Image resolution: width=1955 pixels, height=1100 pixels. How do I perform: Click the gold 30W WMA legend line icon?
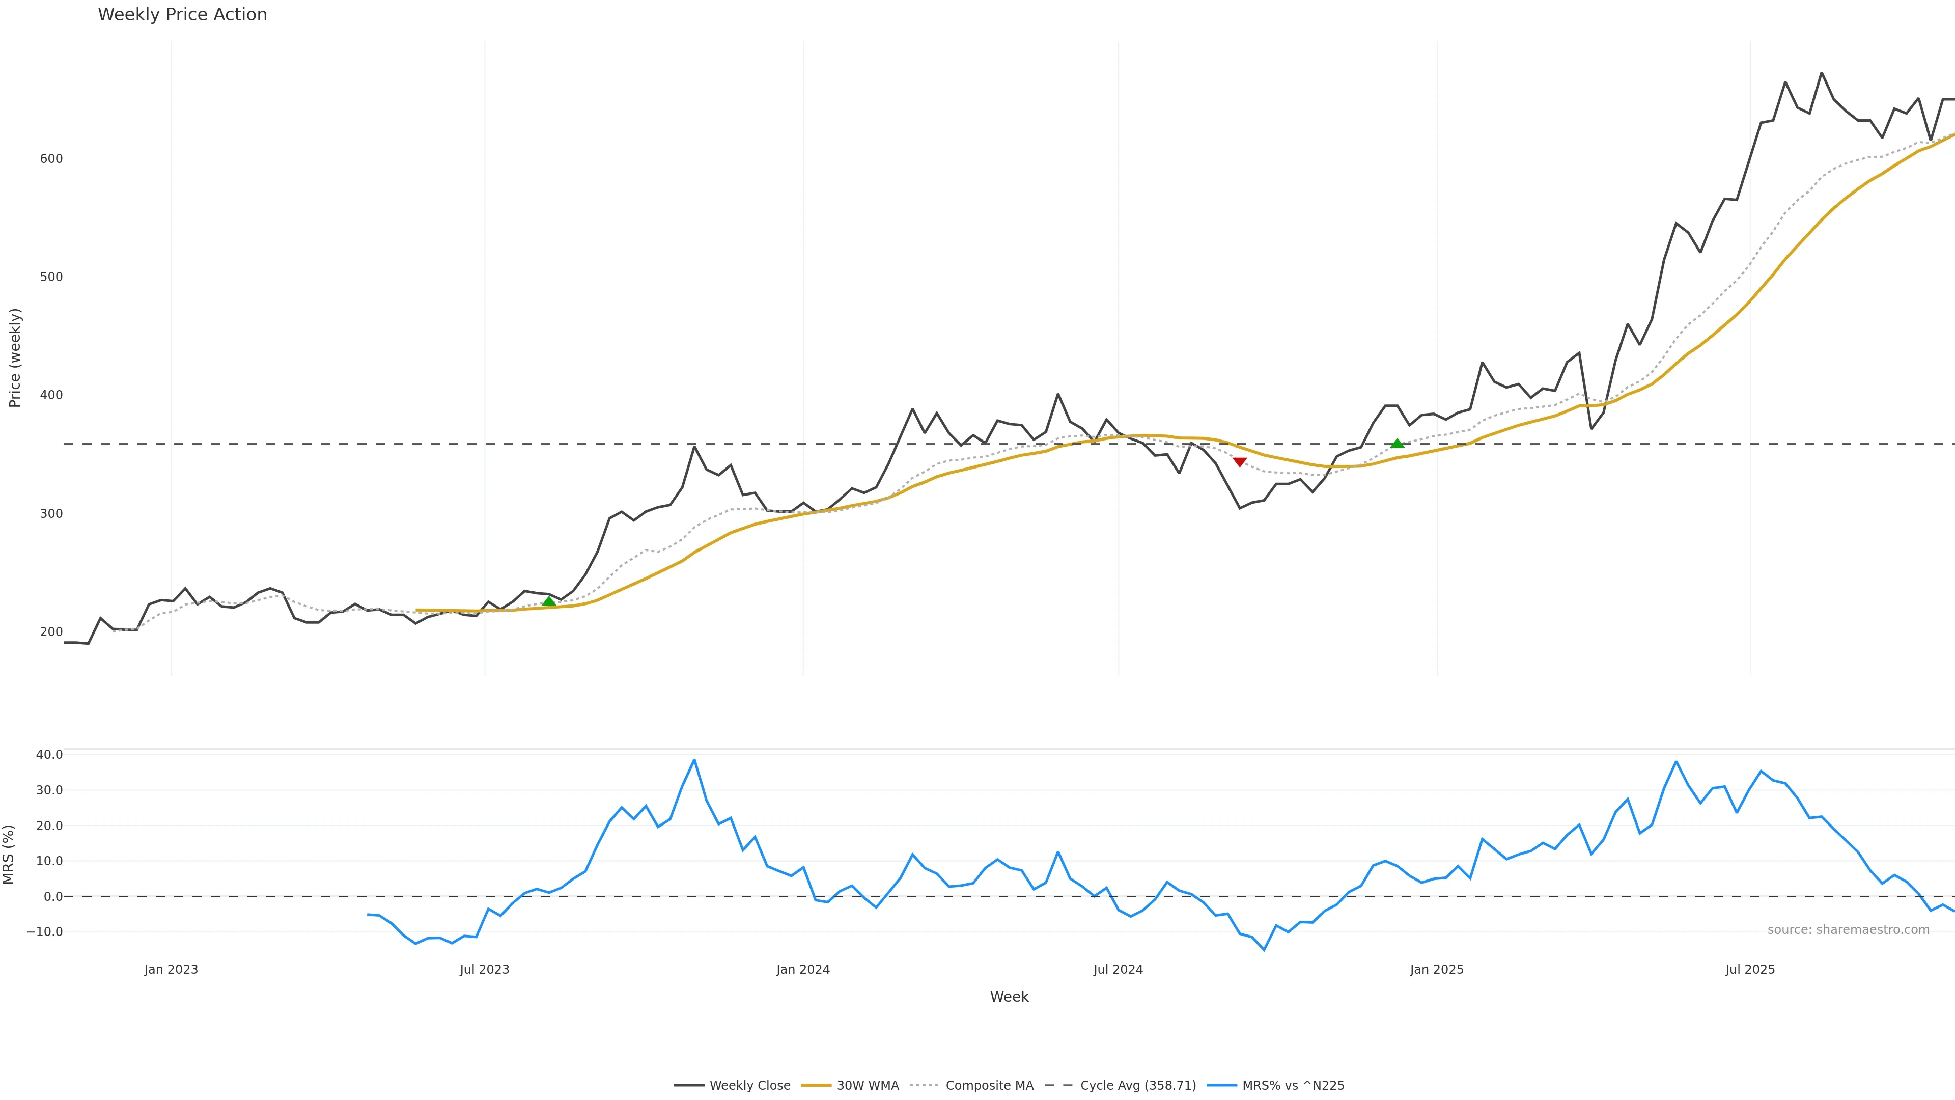pos(817,1086)
